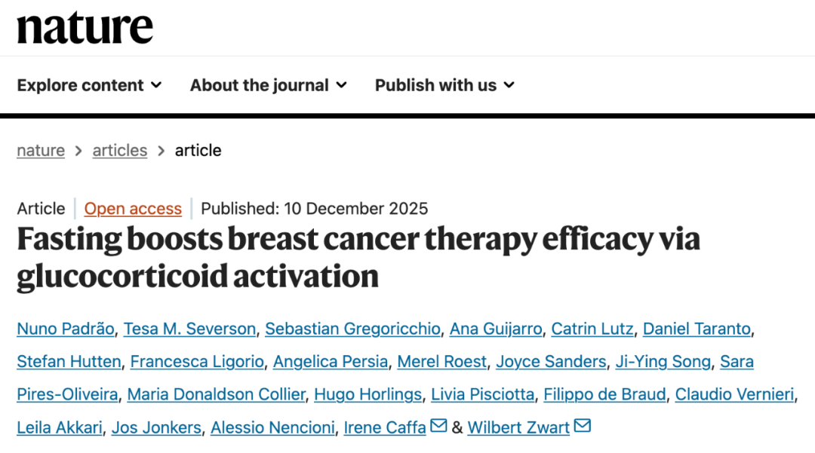Image resolution: width=815 pixels, height=453 pixels.
Task: Click author Hugo Horlings
Action: tap(368, 394)
